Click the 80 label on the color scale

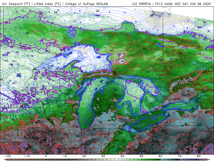point(199,156)
